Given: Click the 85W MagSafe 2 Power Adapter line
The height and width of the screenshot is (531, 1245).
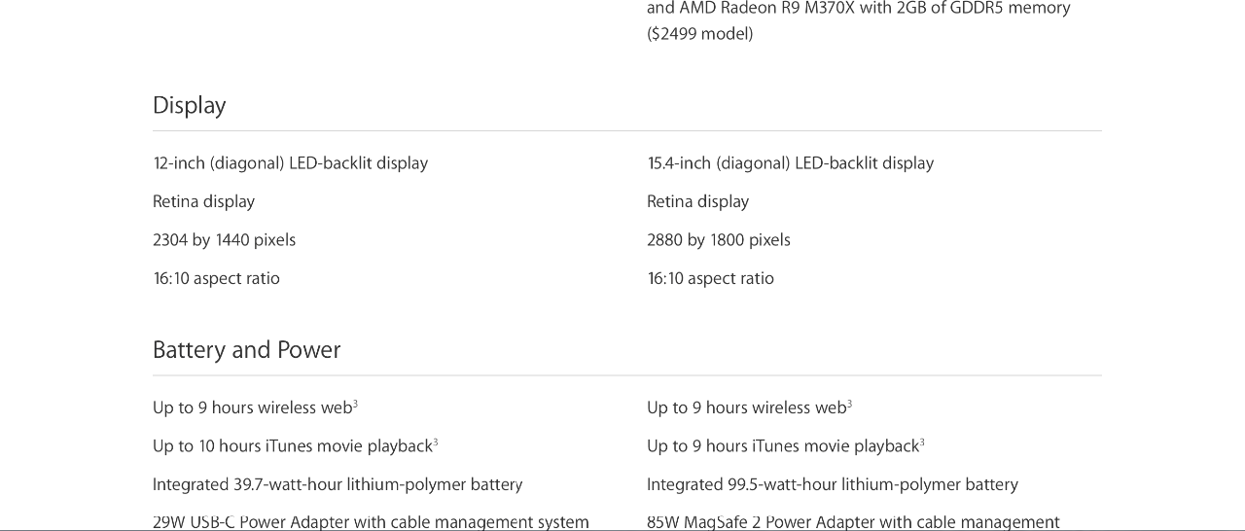Looking at the screenshot, I should tap(854, 522).
